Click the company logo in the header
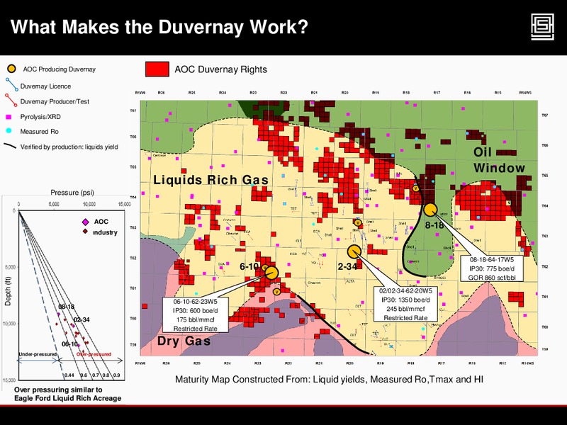The image size is (567, 425). (x=542, y=27)
